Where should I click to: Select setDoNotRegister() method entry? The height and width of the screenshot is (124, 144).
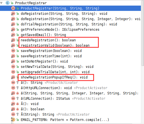44,61
